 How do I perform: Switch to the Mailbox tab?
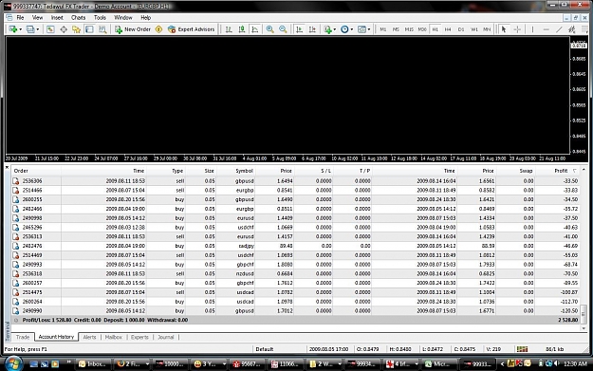[x=114, y=337]
